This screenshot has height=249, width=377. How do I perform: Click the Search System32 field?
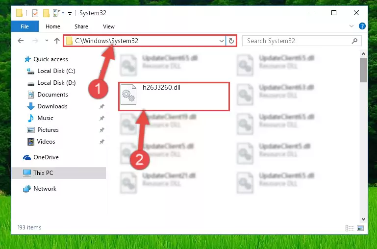[x=302, y=41]
